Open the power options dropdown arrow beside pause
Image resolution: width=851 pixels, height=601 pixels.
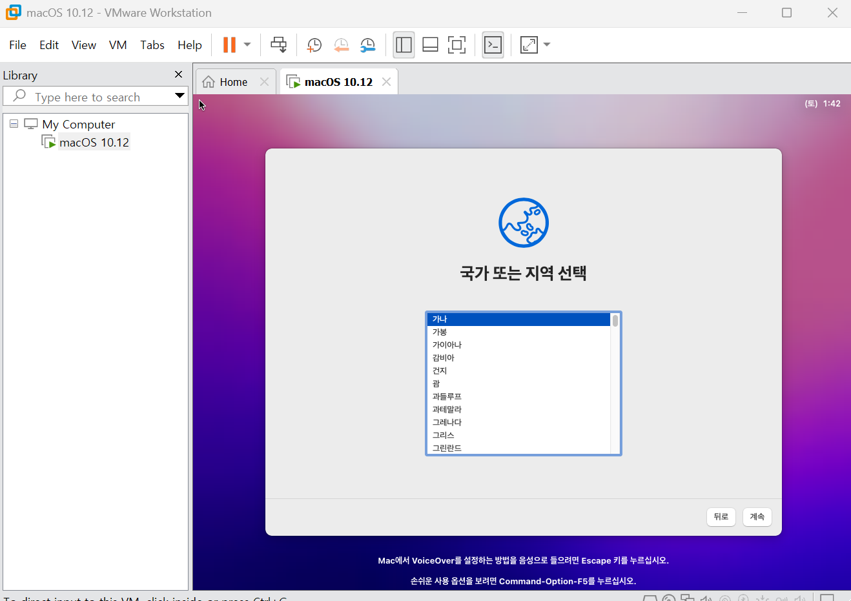click(x=247, y=45)
